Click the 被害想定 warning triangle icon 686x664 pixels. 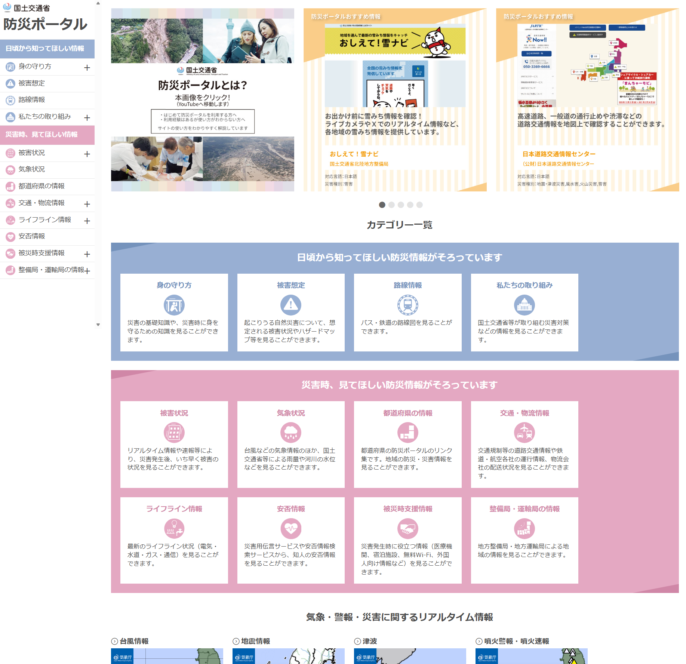click(291, 305)
